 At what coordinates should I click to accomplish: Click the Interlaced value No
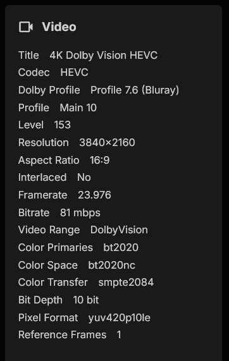pos(84,178)
